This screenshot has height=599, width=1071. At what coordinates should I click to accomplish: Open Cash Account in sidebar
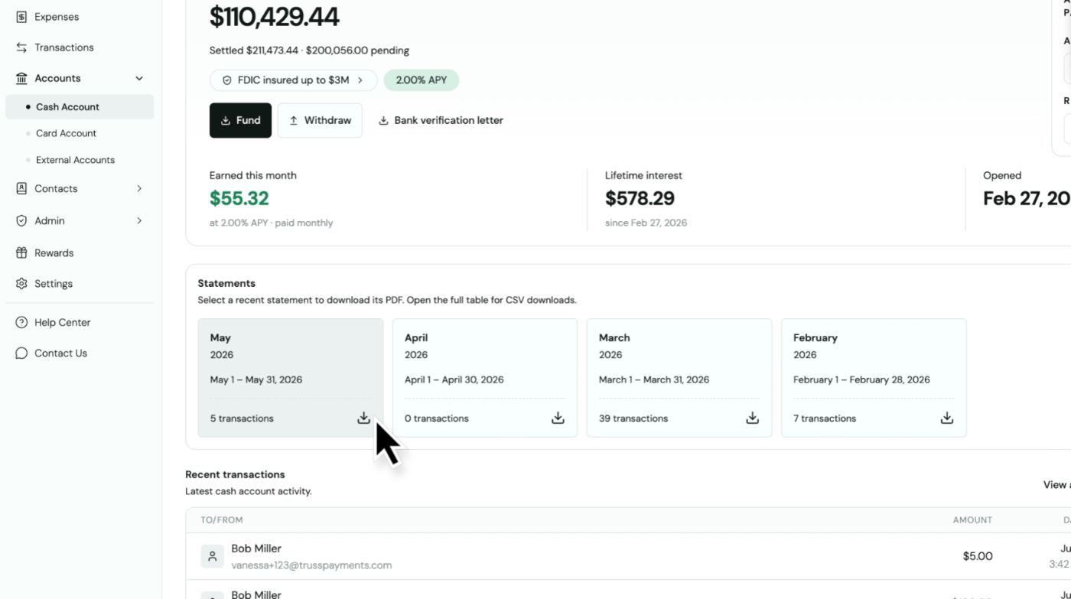[x=80, y=107]
